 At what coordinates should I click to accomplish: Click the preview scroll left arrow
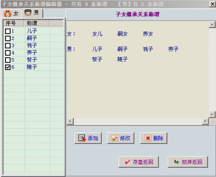[x=71, y=121]
